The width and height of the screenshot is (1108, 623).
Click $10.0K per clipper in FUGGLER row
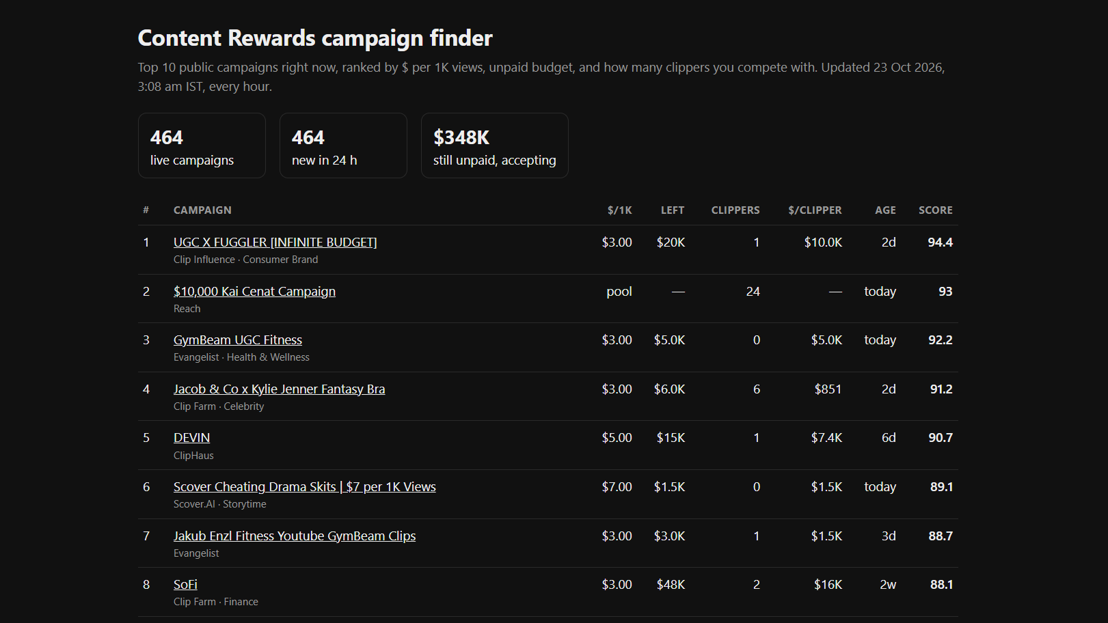click(823, 243)
